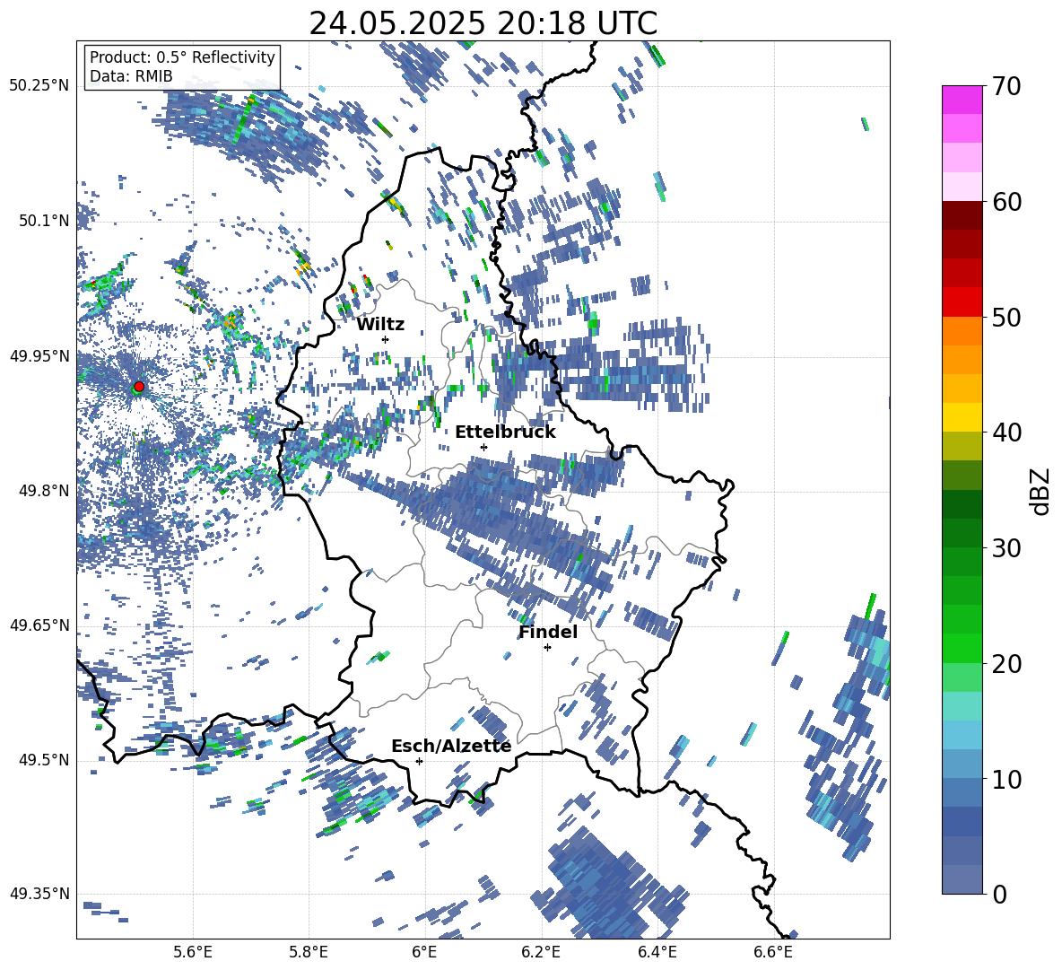The width and height of the screenshot is (1062, 970).
Task: Click the dark blue colorbar swatch below 10
Action: tap(962, 822)
